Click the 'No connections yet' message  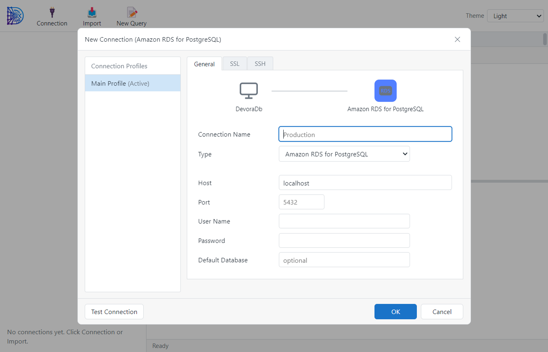click(65, 337)
